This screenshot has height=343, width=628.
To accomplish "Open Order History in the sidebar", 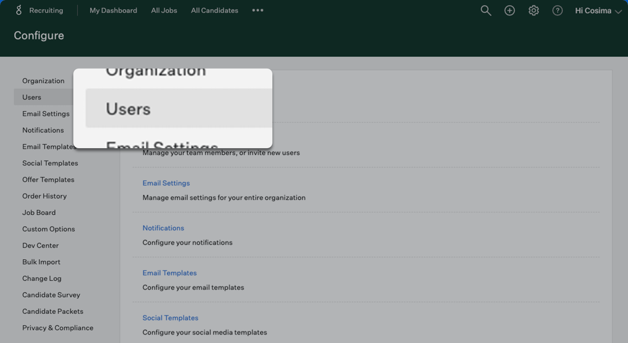I will (x=44, y=196).
